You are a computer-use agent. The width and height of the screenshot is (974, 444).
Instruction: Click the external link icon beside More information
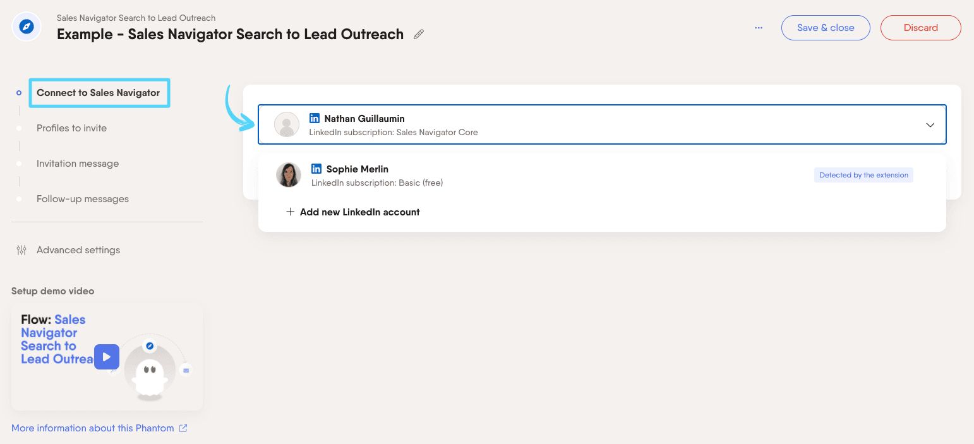pos(183,428)
